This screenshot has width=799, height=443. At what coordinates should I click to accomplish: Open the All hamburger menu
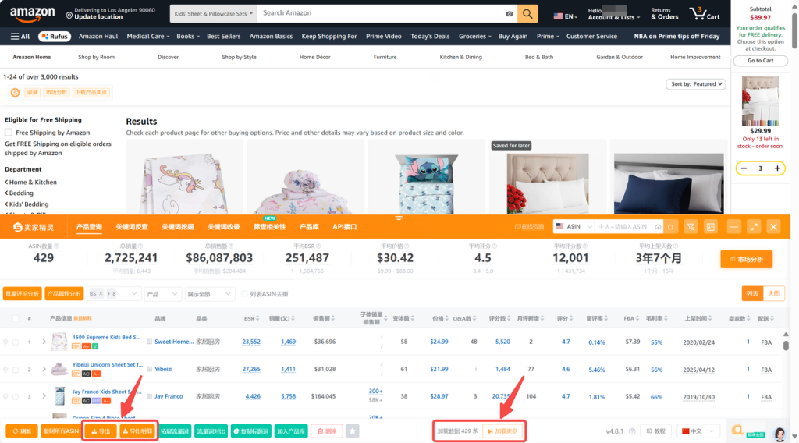click(20, 36)
